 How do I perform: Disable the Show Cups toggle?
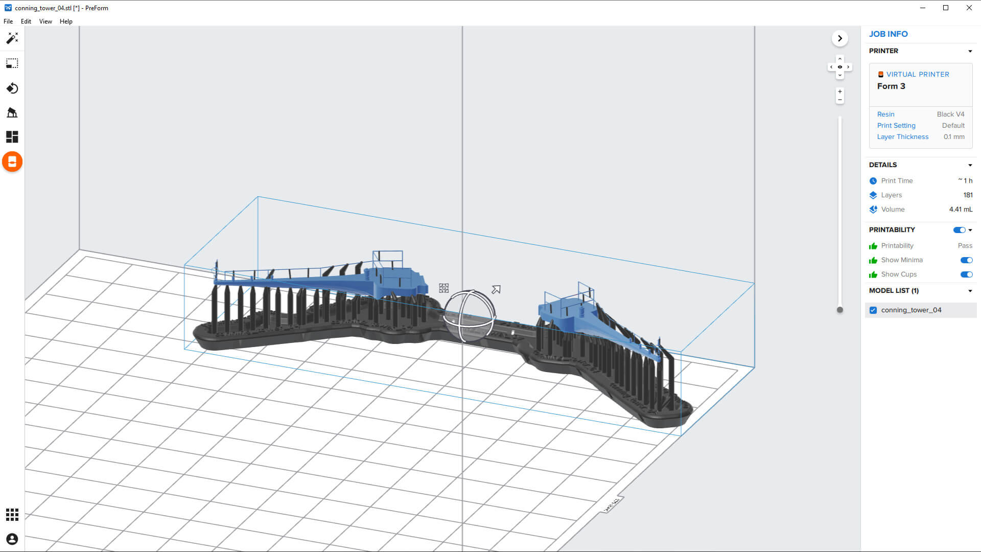tap(966, 274)
